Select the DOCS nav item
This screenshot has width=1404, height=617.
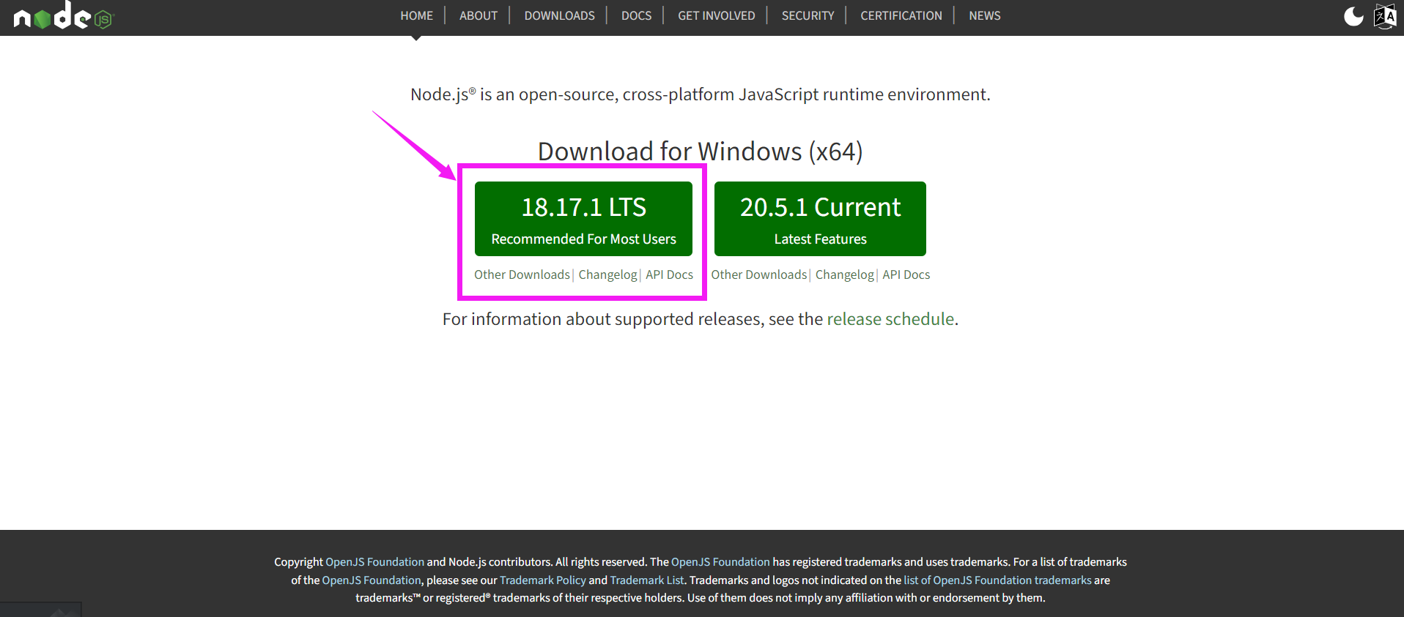tap(636, 15)
